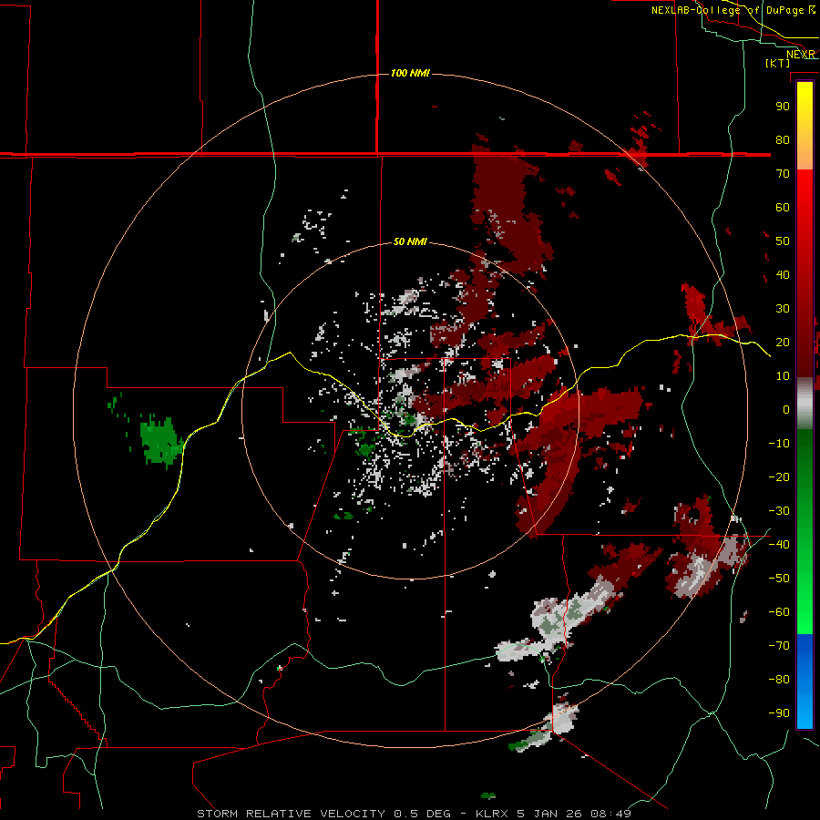This screenshot has height=820, width=820.
Task: Click the green inbound velocity patch west of radar
Action: point(161,440)
